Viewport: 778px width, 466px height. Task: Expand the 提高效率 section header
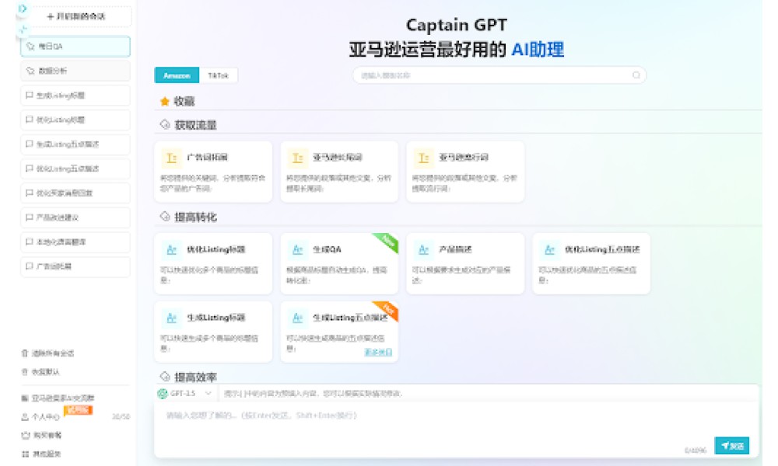pos(188,377)
